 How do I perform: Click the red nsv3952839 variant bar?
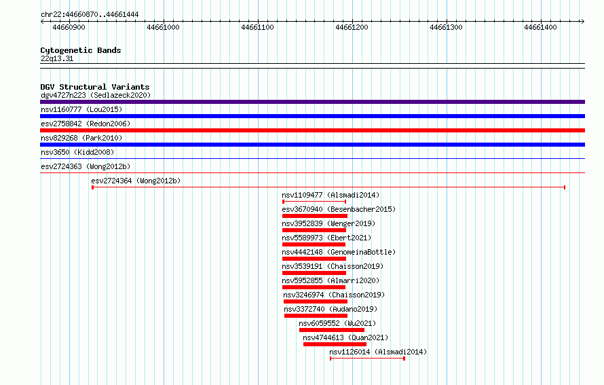[x=314, y=230]
